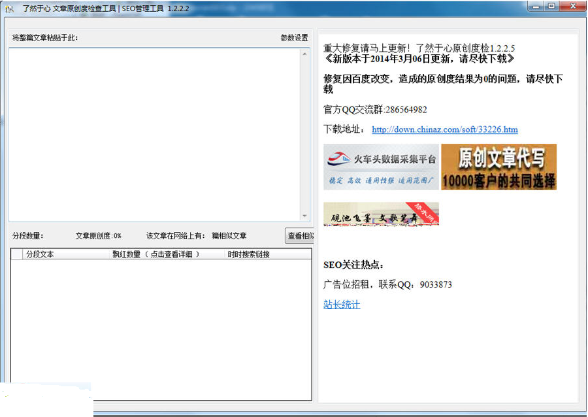The height and width of the screenshot is (417, 588).
Task: Click the 原创文章代写 banner ad
Action: coord(498,167)
